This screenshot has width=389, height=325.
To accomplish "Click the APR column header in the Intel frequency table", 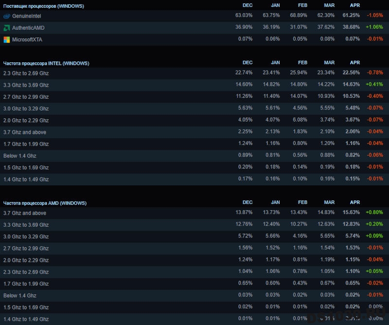I will click(355, 63).
